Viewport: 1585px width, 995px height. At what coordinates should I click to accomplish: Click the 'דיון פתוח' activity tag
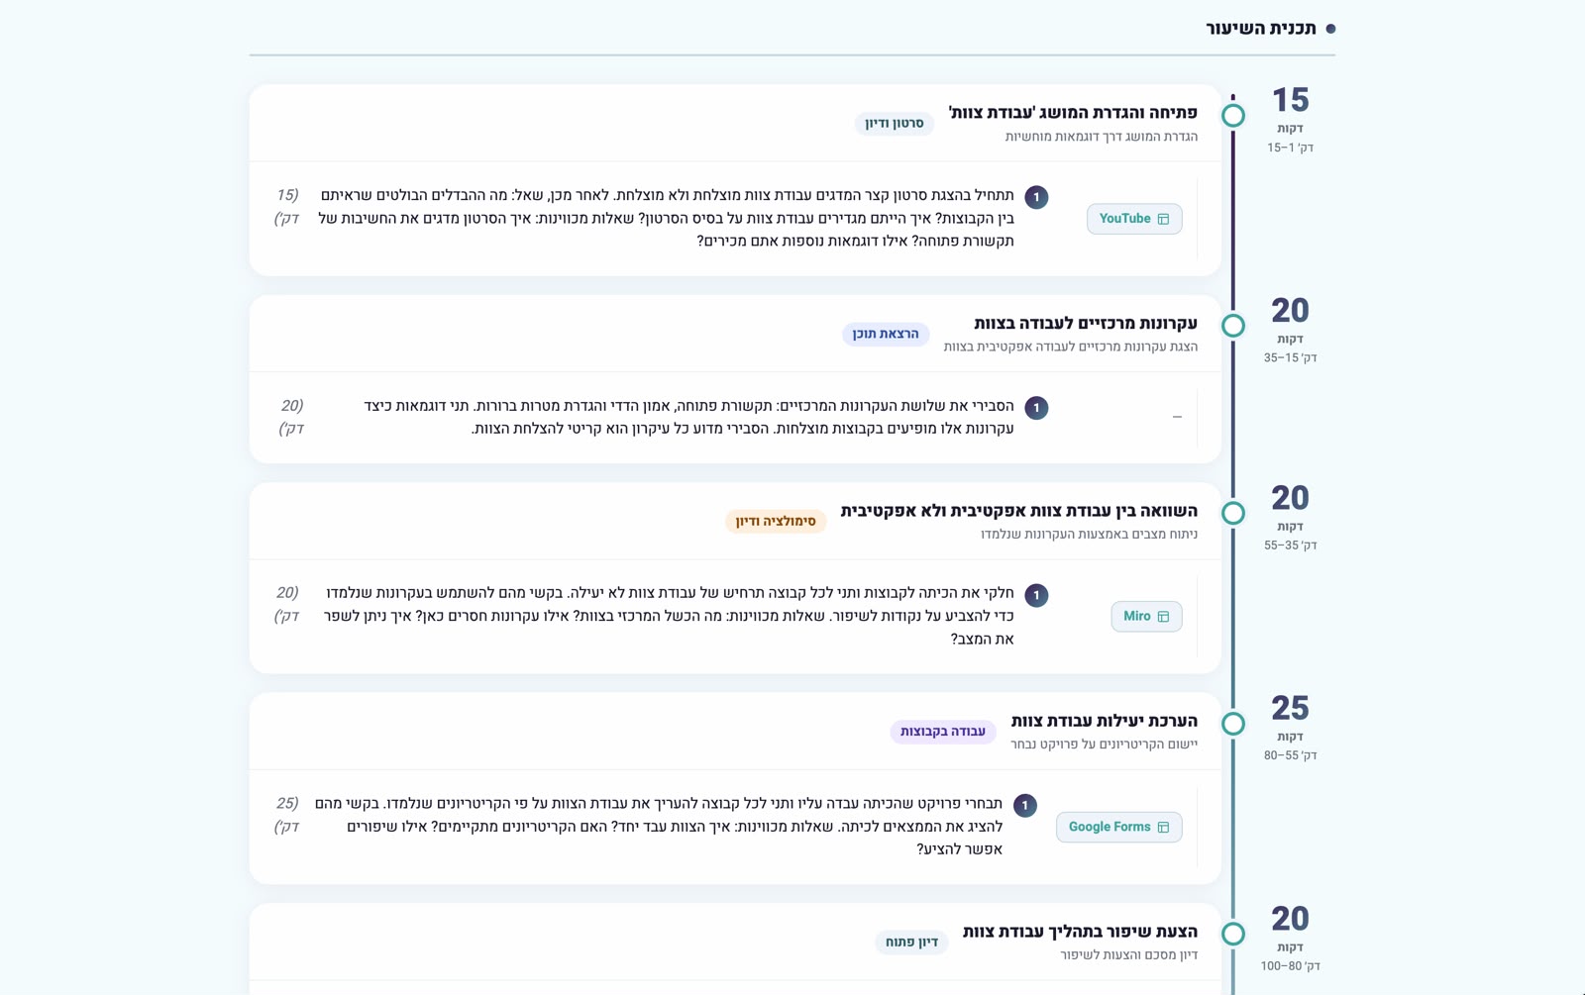[911, 942]
